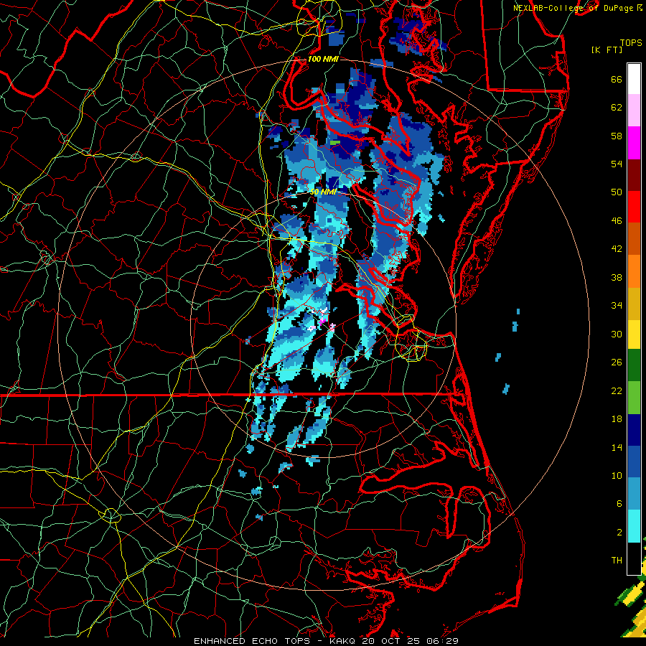Click the 2 legend value
The width and height of the screenshot is (646, 646).
619,532
